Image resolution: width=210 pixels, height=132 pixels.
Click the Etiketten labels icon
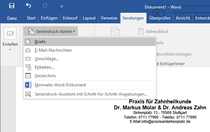[x=28, y=67]
